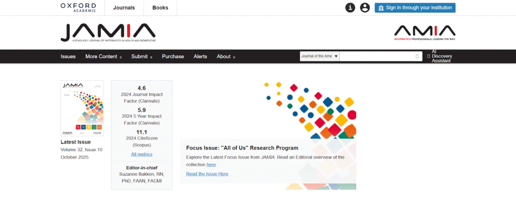Sign in through your institution
This screenshot has width=516, height=205.
click(415, 8)
